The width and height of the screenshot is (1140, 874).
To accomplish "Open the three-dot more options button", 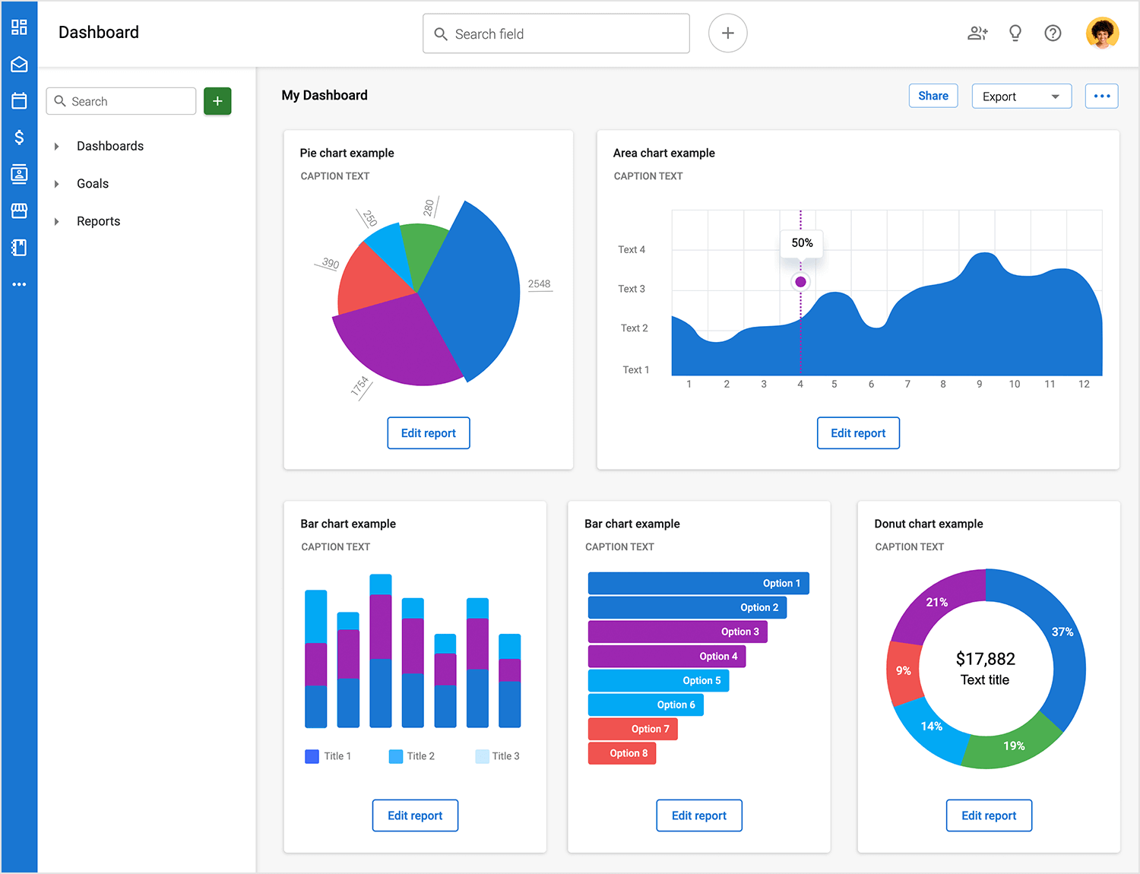I will (1101, 96).
